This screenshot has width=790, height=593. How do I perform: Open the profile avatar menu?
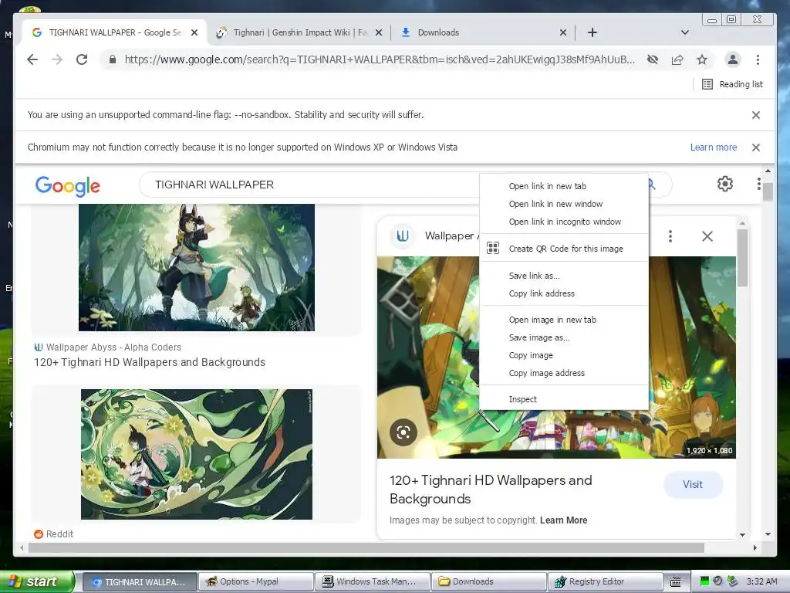(x=733, y=59)
